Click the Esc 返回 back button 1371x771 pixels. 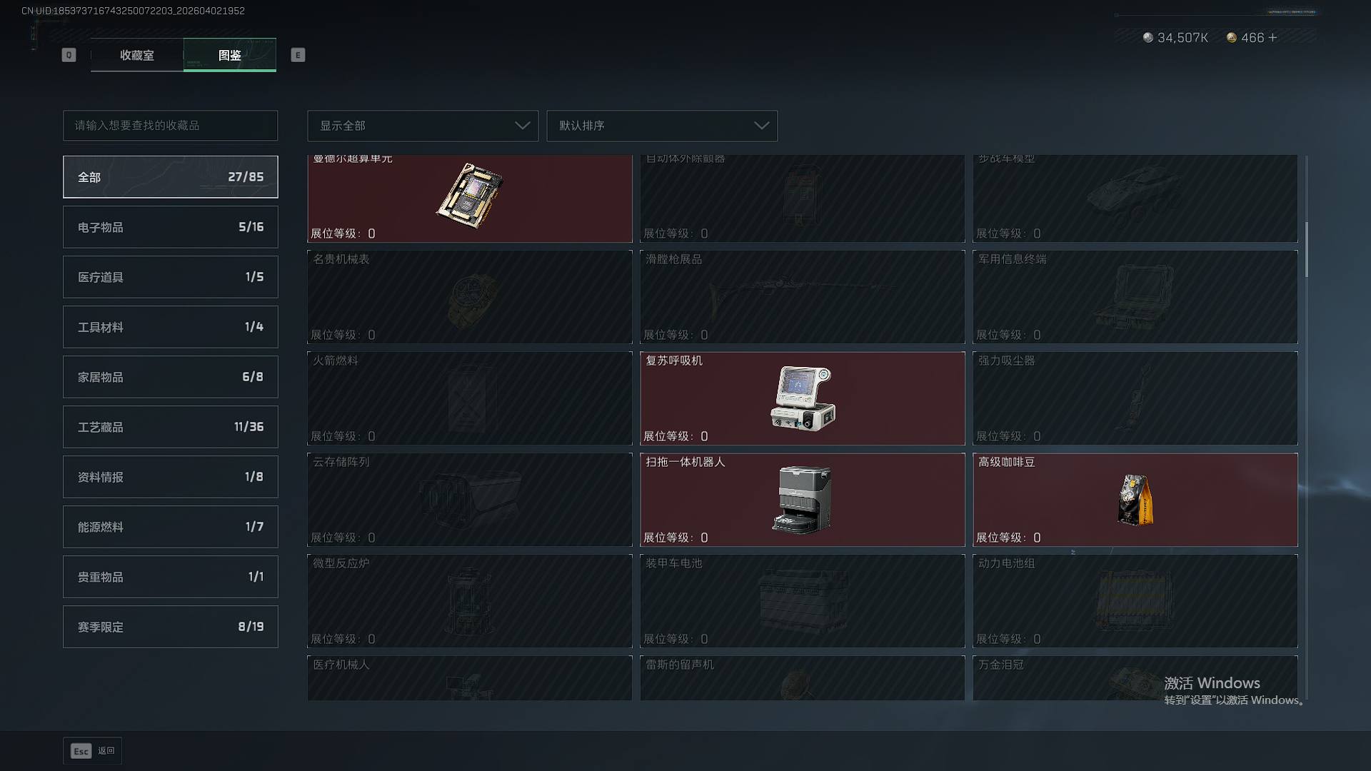[x=93, y=751]
